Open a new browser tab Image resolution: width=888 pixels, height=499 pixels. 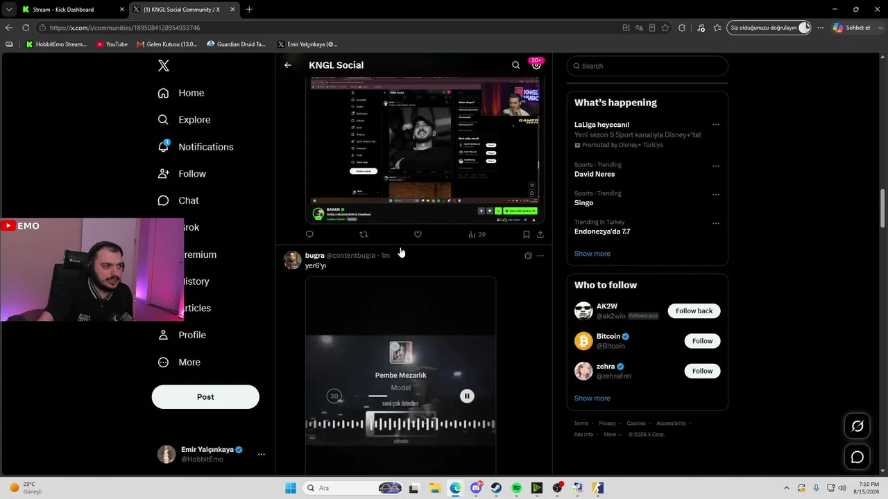pos(249,10)
